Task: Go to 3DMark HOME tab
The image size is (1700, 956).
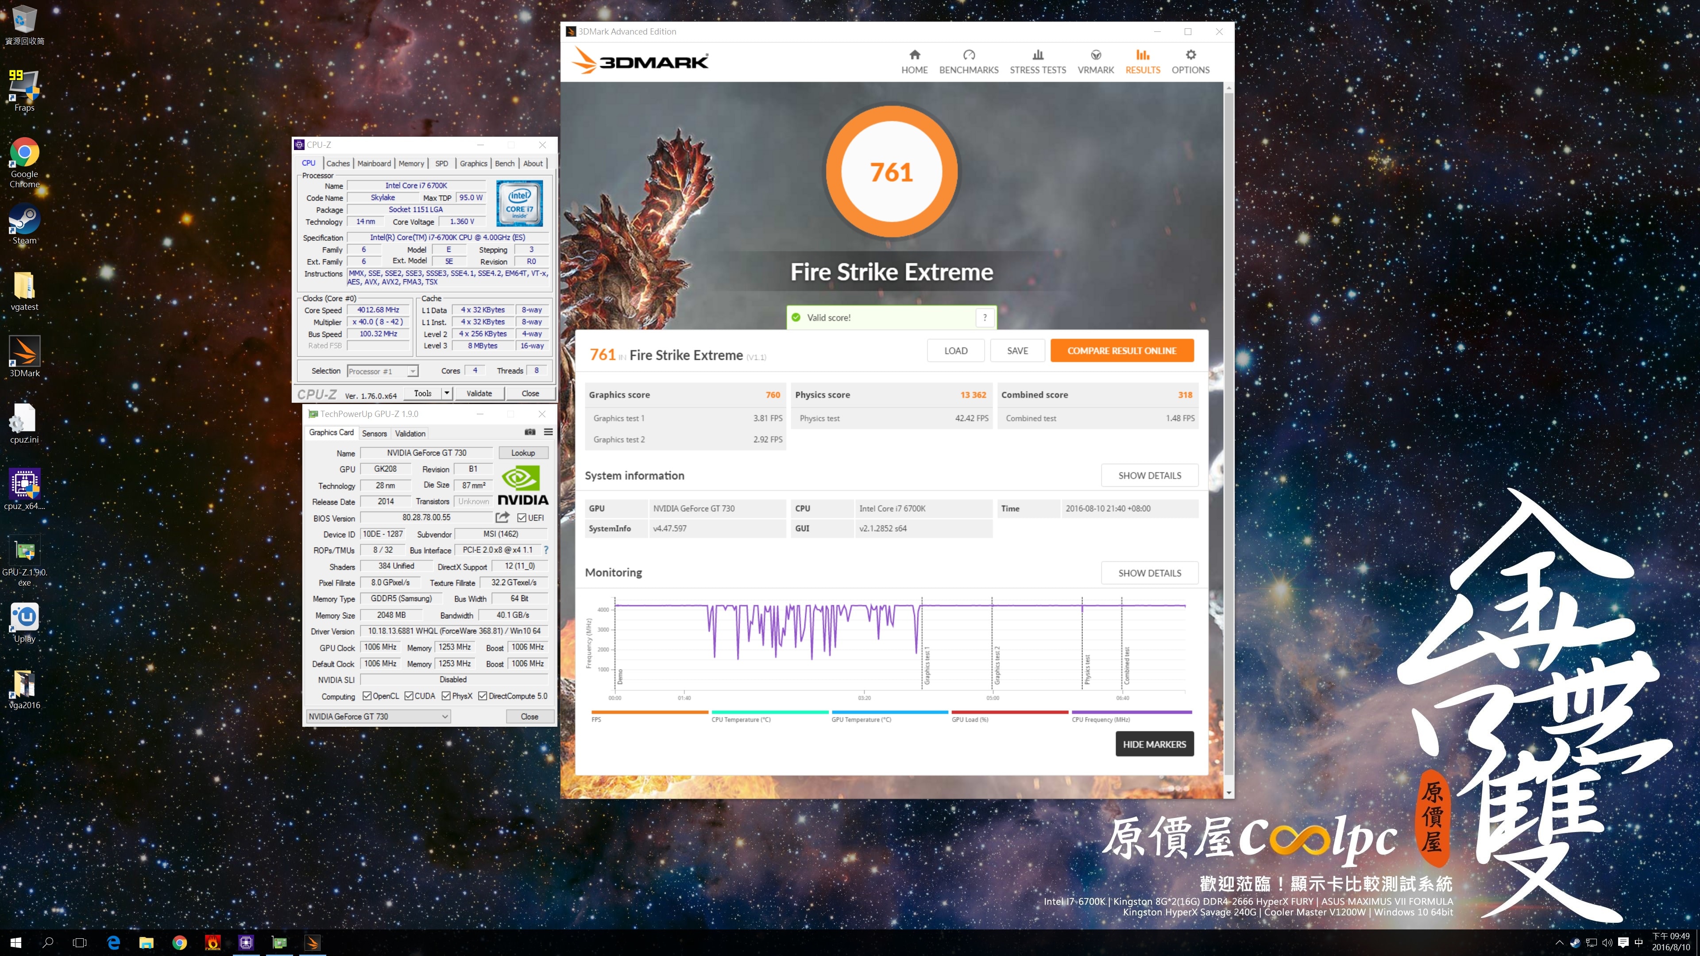Action: tap(914, 62)
